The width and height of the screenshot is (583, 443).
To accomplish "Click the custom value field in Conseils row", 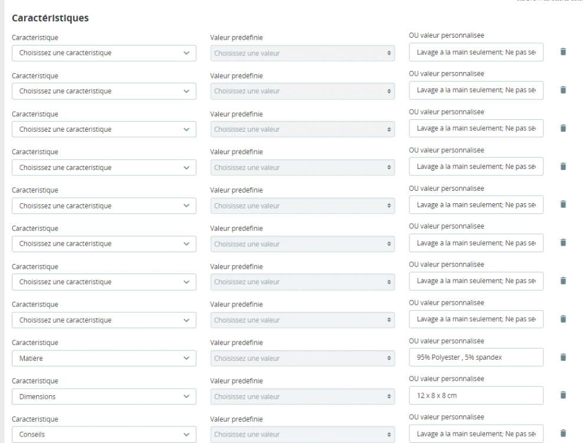I will pyautogui.click(x=476, y=434).
